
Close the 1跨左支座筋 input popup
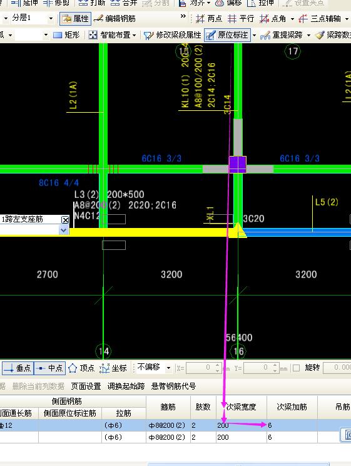point(65,220)
